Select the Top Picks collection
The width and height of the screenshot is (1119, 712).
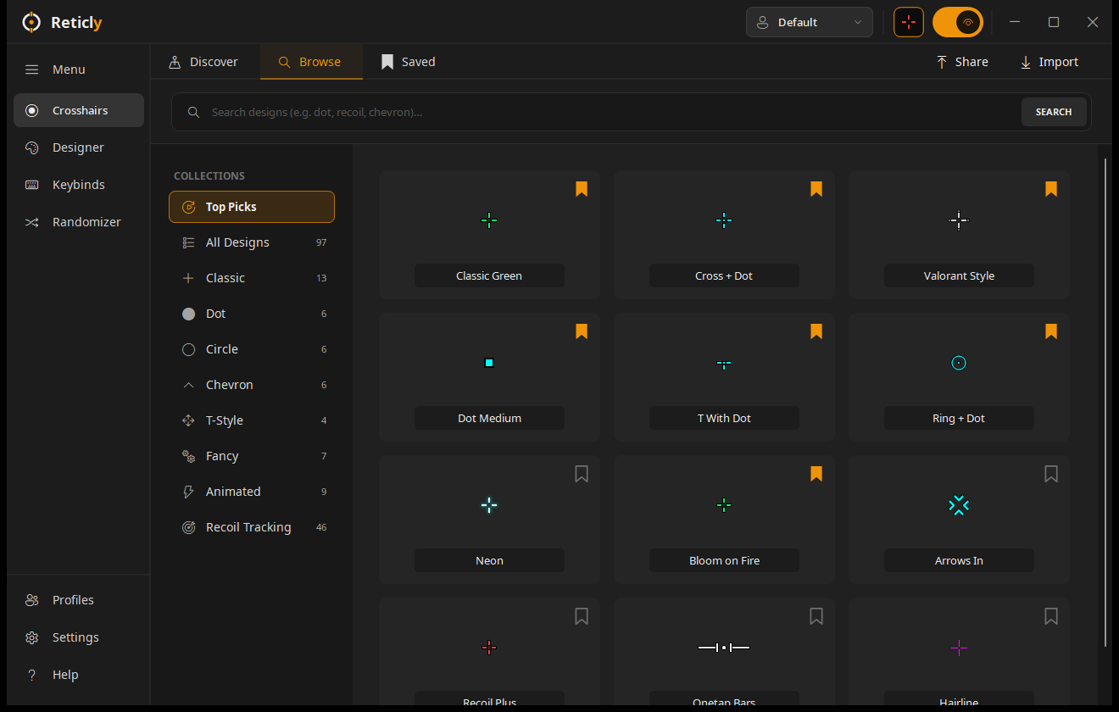[252, 207]
